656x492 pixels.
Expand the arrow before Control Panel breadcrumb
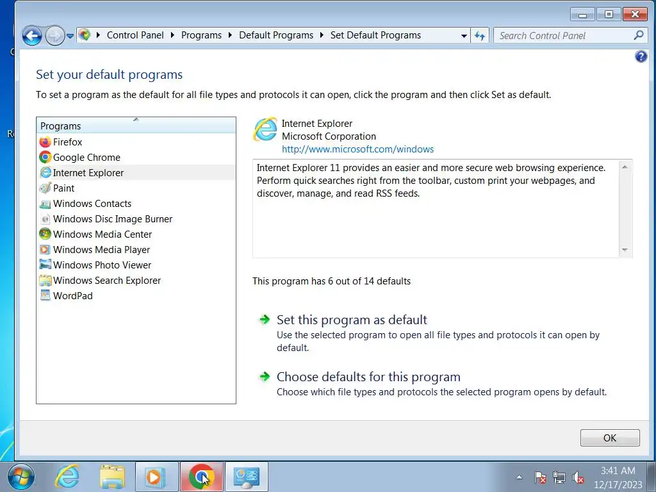[98, 35]
